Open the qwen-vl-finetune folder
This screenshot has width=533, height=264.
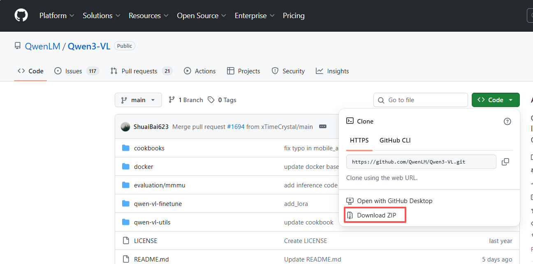click(158, 204)
